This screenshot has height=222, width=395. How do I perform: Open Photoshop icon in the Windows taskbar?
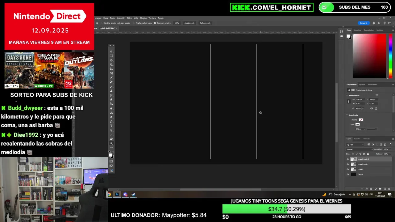click(x=117, y=195)
